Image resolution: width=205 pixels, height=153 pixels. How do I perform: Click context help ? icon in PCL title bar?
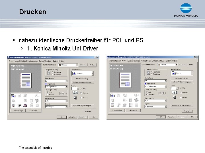[95, 57]
